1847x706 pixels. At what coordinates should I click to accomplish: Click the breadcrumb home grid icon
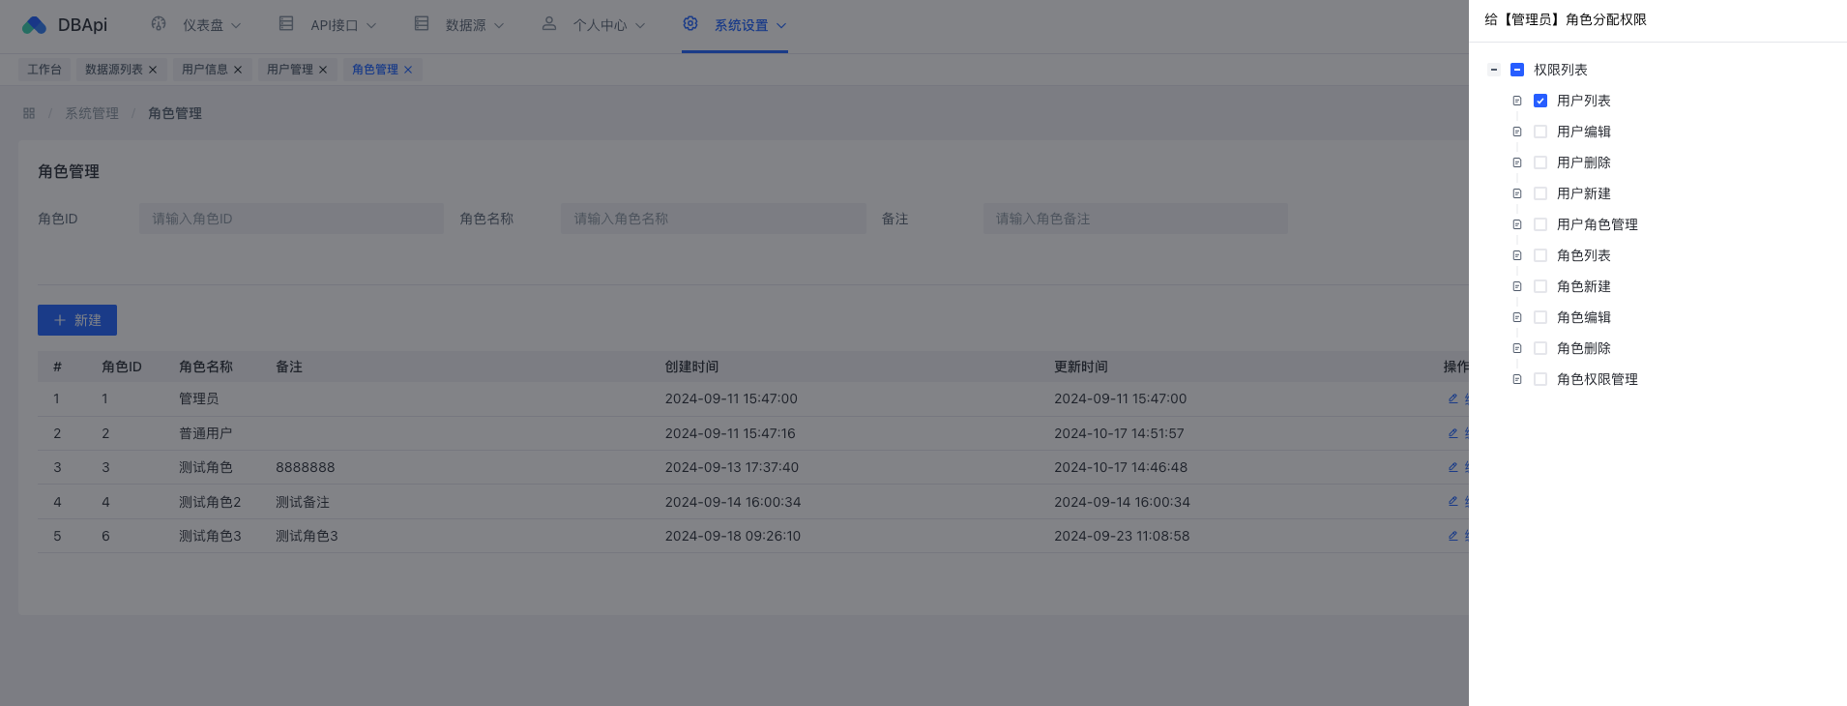coord(29,113)
